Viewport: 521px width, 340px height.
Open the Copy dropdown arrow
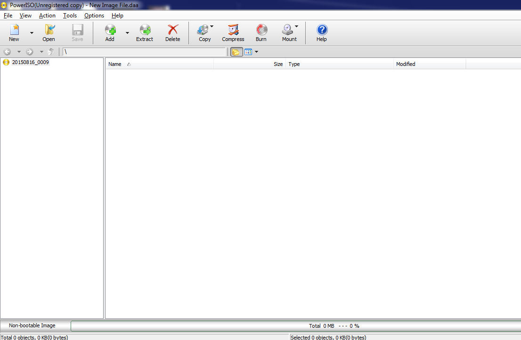212,26
